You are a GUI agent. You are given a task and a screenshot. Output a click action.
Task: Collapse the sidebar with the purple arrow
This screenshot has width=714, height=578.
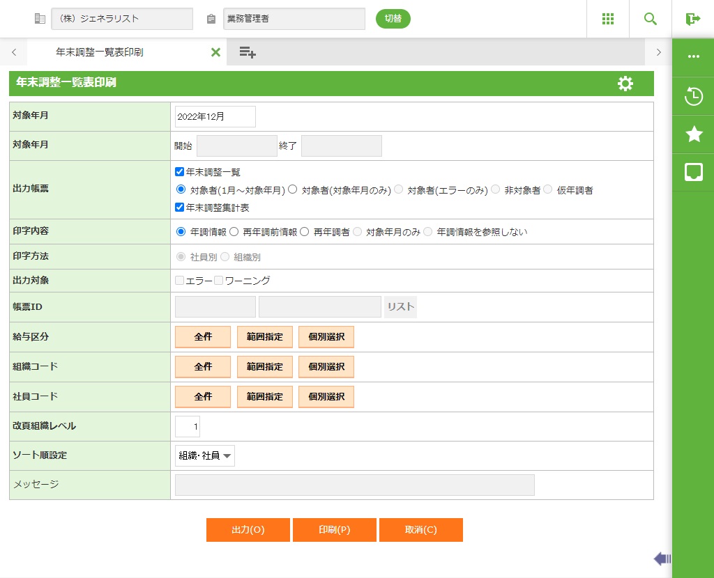[662, 558]
